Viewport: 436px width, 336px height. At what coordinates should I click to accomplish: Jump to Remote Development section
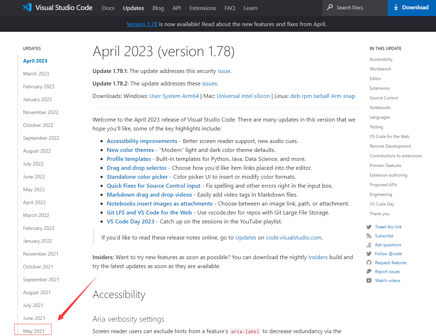pos(390,146)
